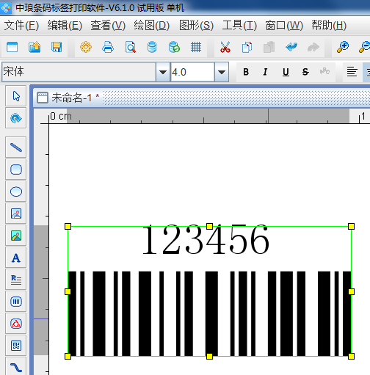The width and height of the screenshot is (370, 375).
Task: Switch to the 未命名-1 document tab
Action: pyautogui.click(x=68, y=98)
